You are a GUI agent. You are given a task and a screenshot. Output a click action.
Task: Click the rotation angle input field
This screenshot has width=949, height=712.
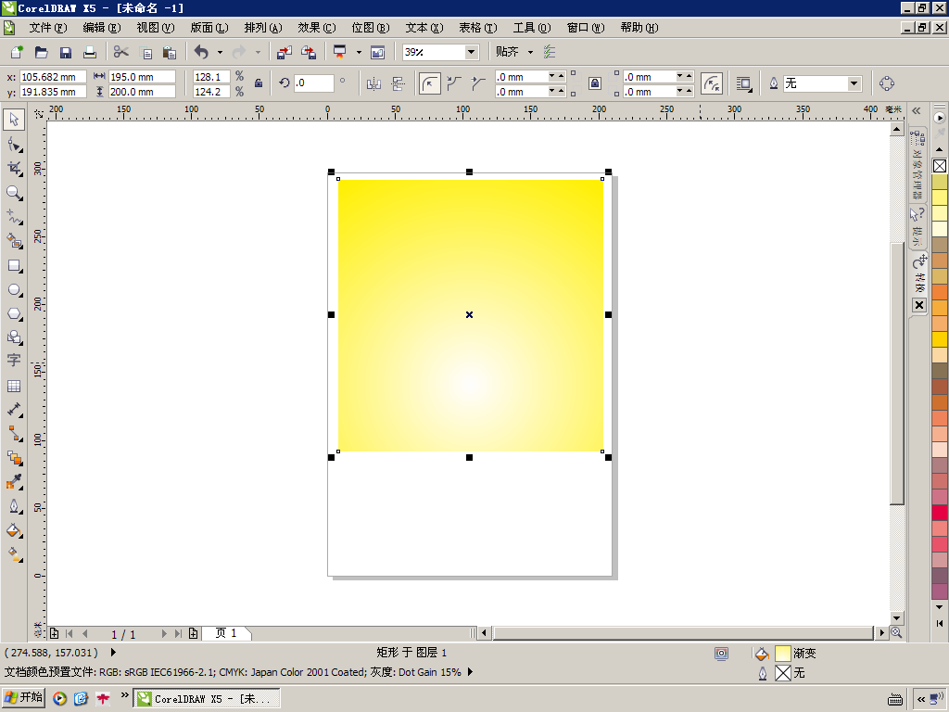coord(313,83)
